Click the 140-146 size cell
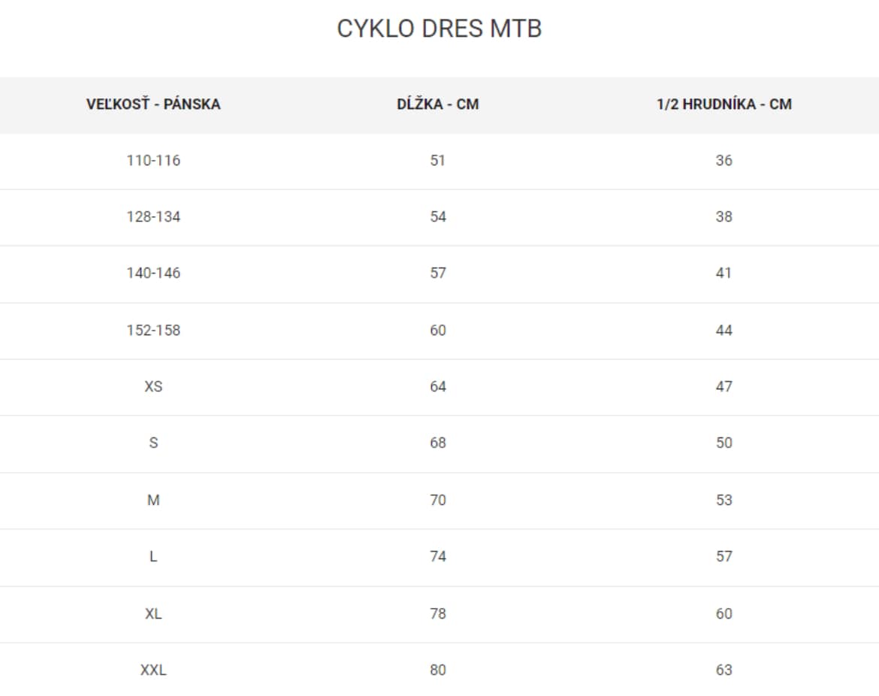Image resolution: width=879 pixels, height=696 pixels. tap(153, 273)
